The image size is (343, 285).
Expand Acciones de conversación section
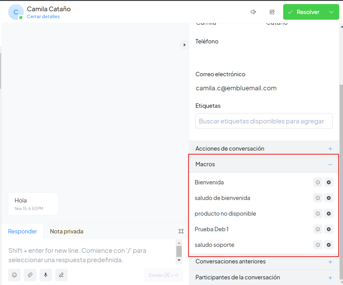[330, 149]
